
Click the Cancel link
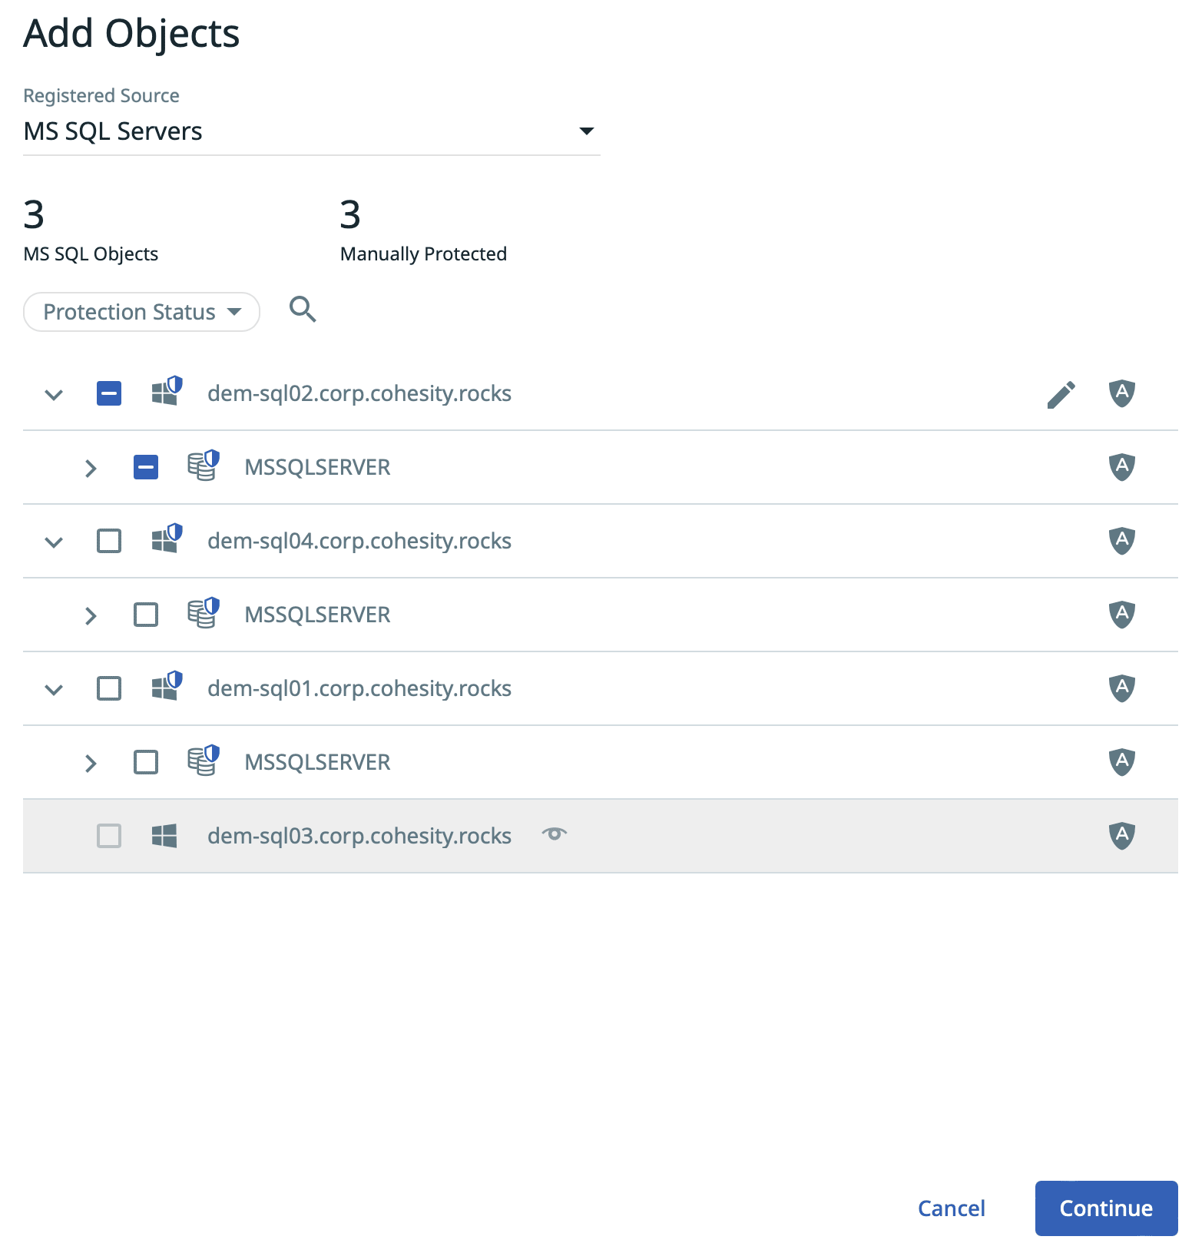(951, 1208)
